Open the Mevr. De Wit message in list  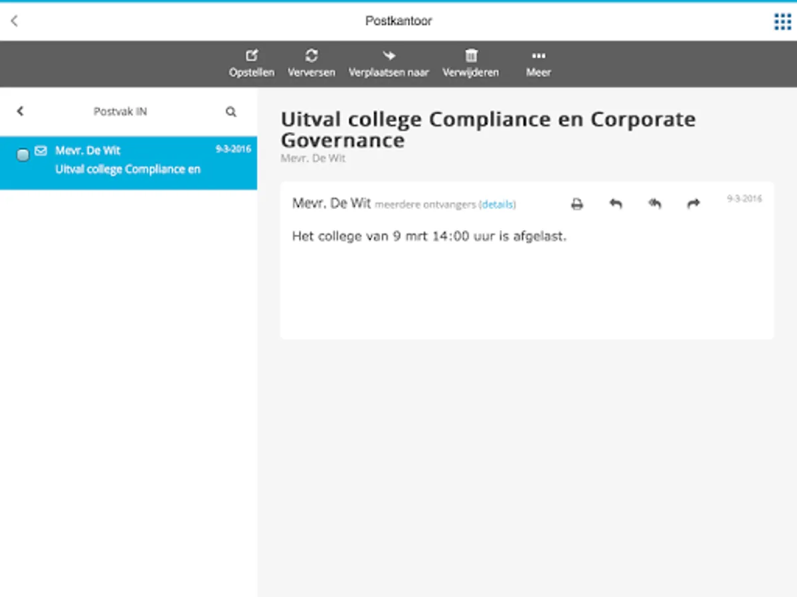coord(129,163)
